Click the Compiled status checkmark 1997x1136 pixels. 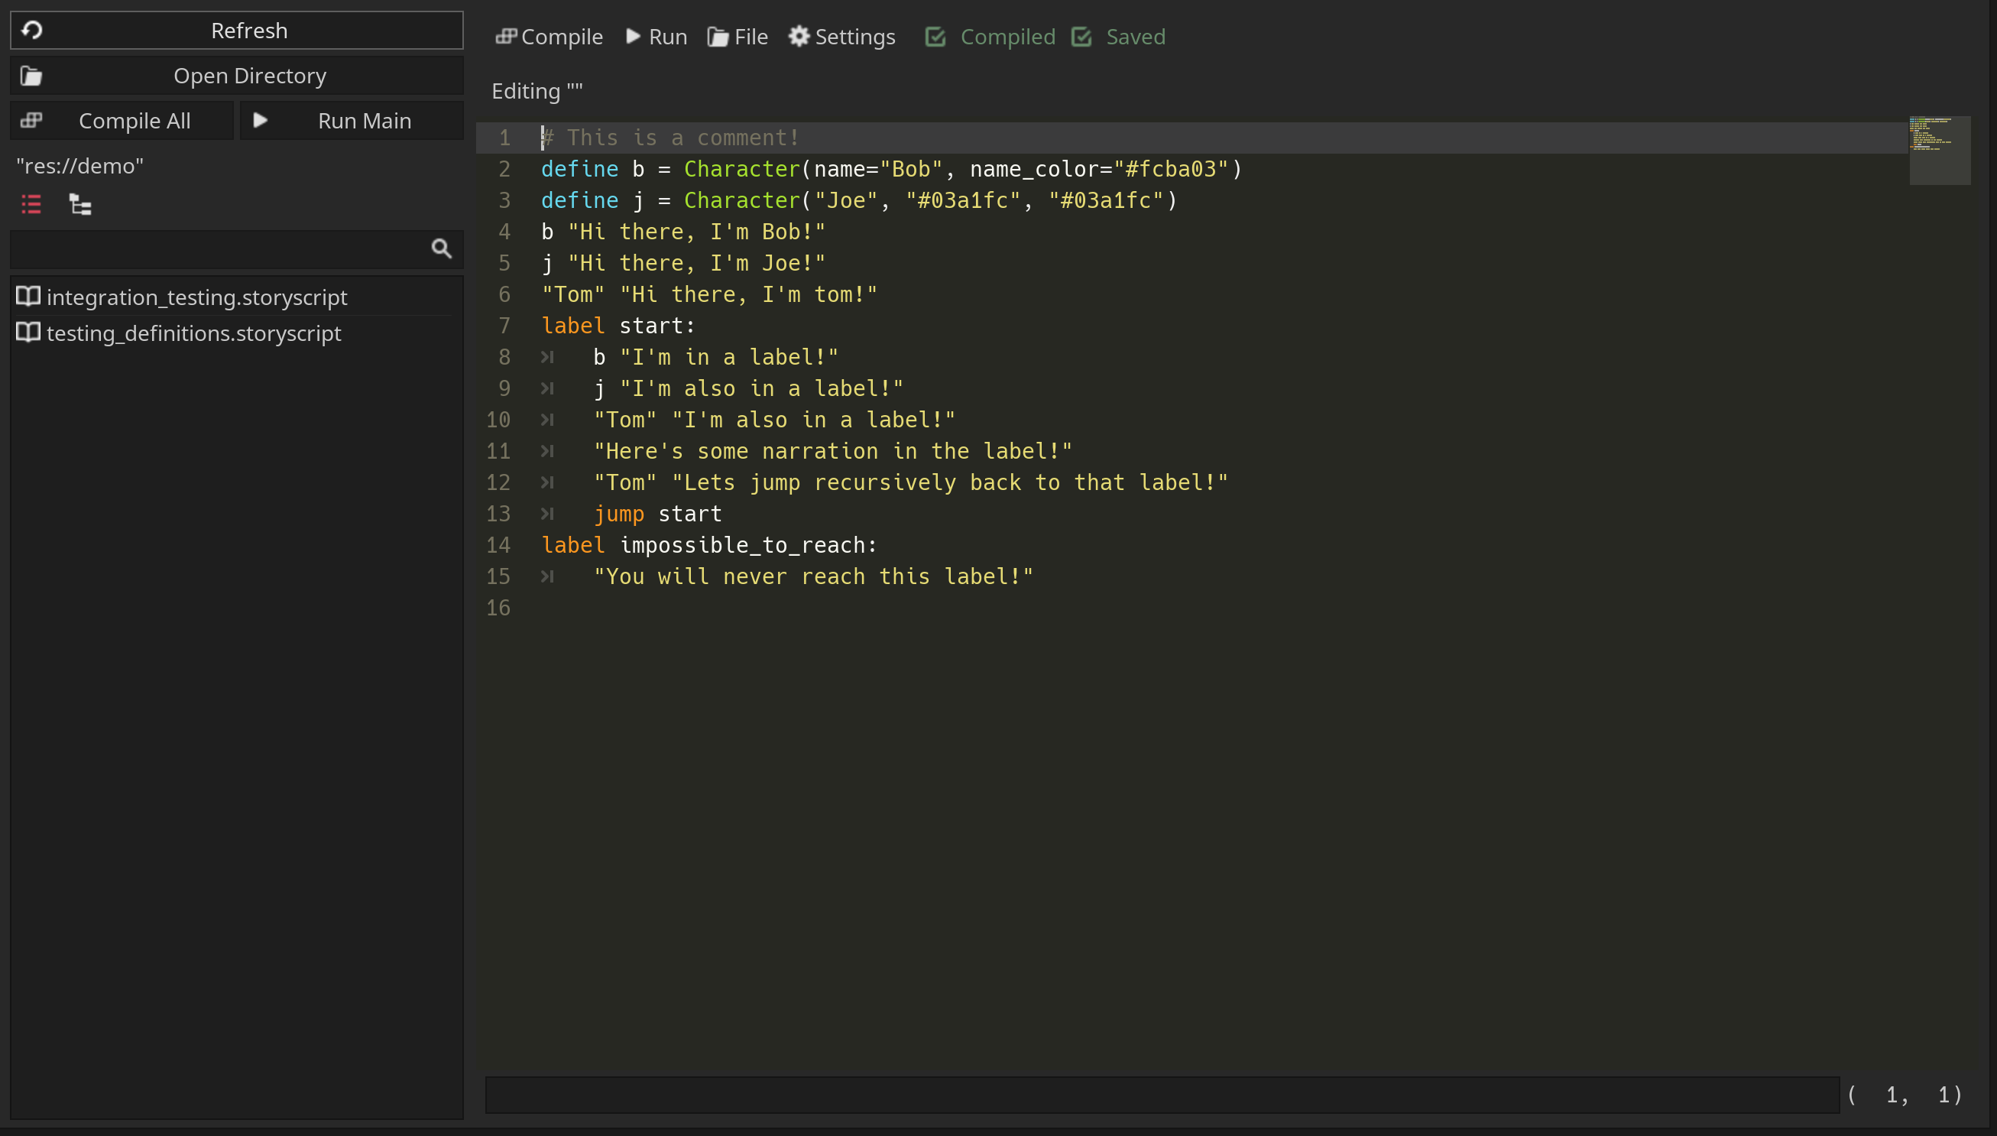935,37
